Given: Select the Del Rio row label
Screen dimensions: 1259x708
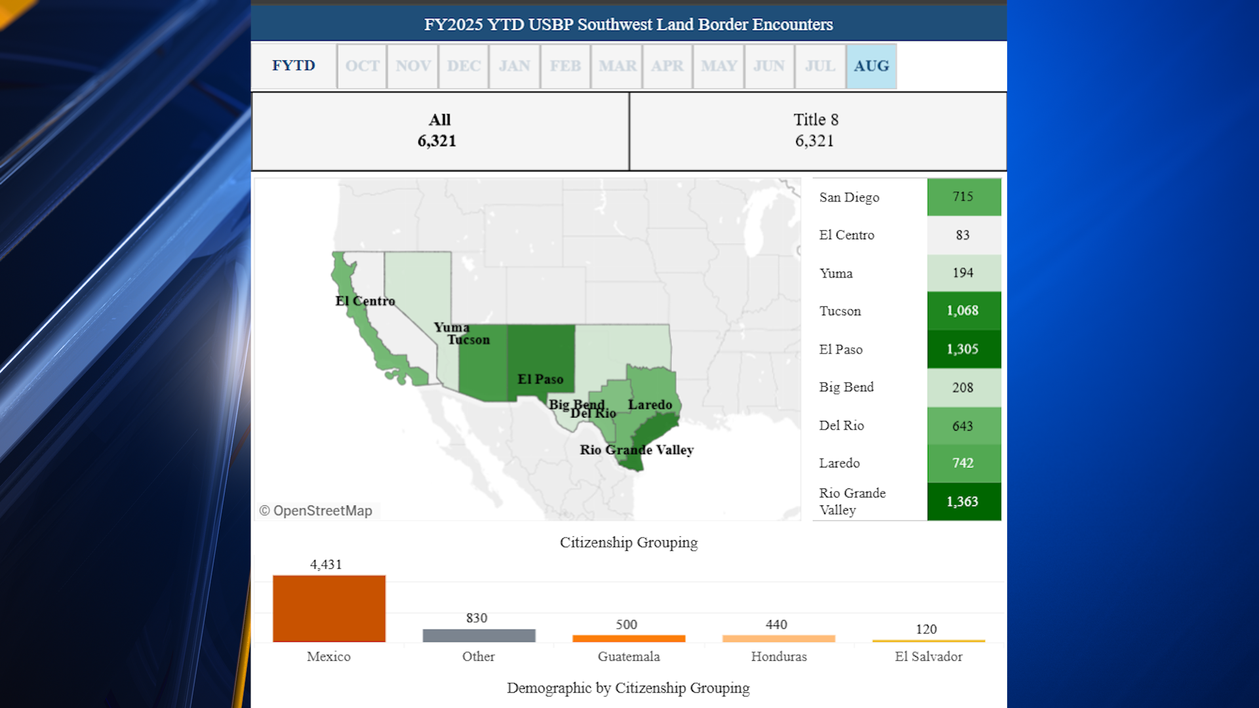Looking at the screenshot, I should tap(841, 425).
